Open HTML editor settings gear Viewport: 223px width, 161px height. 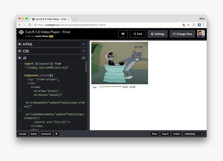(x=19, y=44)
